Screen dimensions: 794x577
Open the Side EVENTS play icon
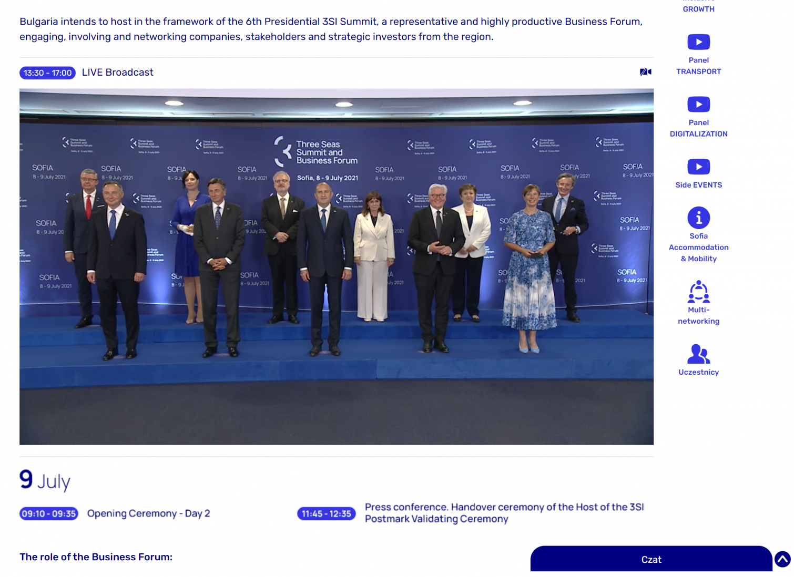pyautogui.click(x=698, y=167)
